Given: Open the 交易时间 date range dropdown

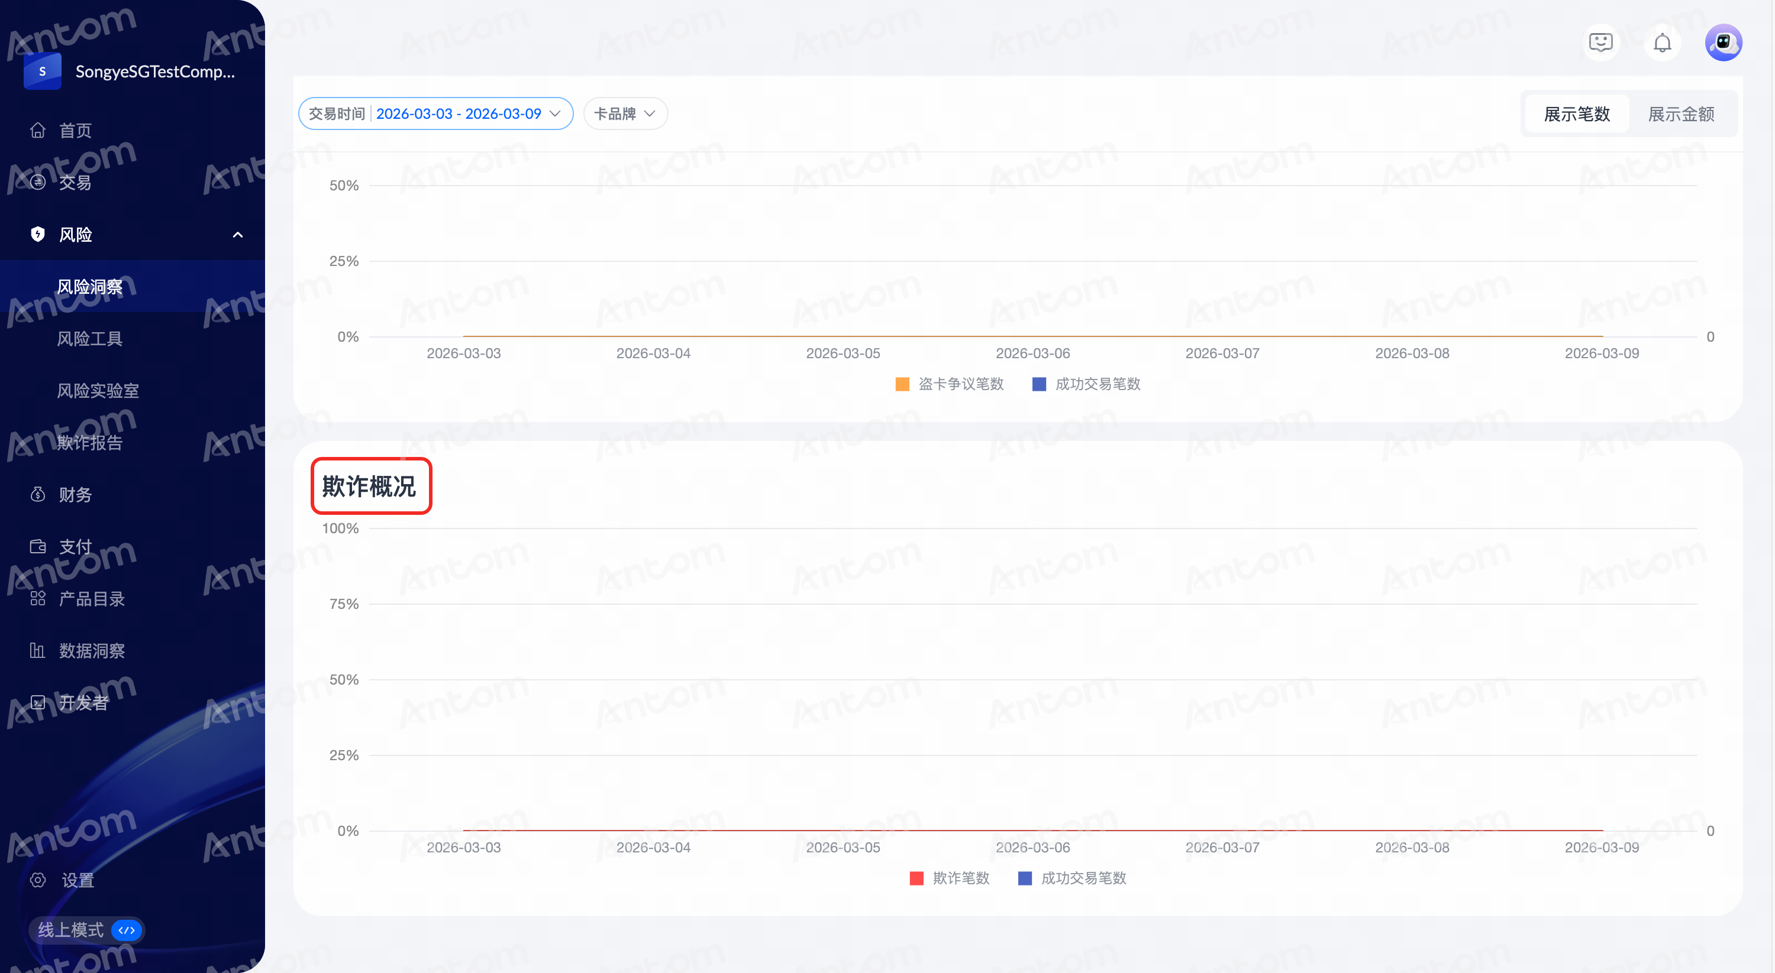Looking at the screenshot, I should [x=435, y=113].
